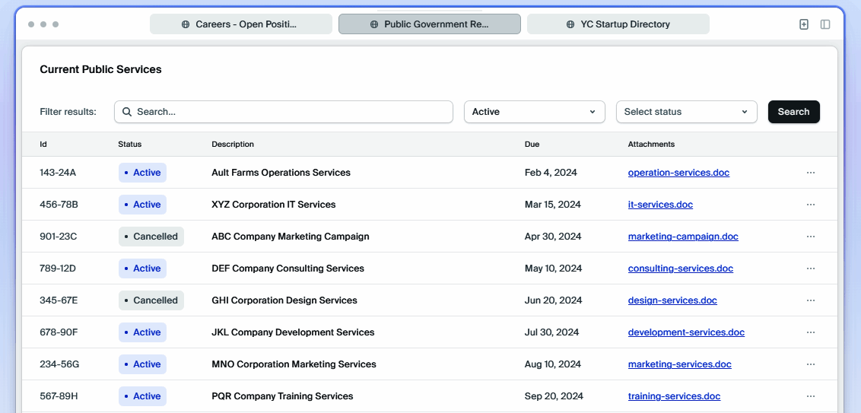Screen dimensions: 861x413
Task: Select the Public Government tab
Action: 429,24
